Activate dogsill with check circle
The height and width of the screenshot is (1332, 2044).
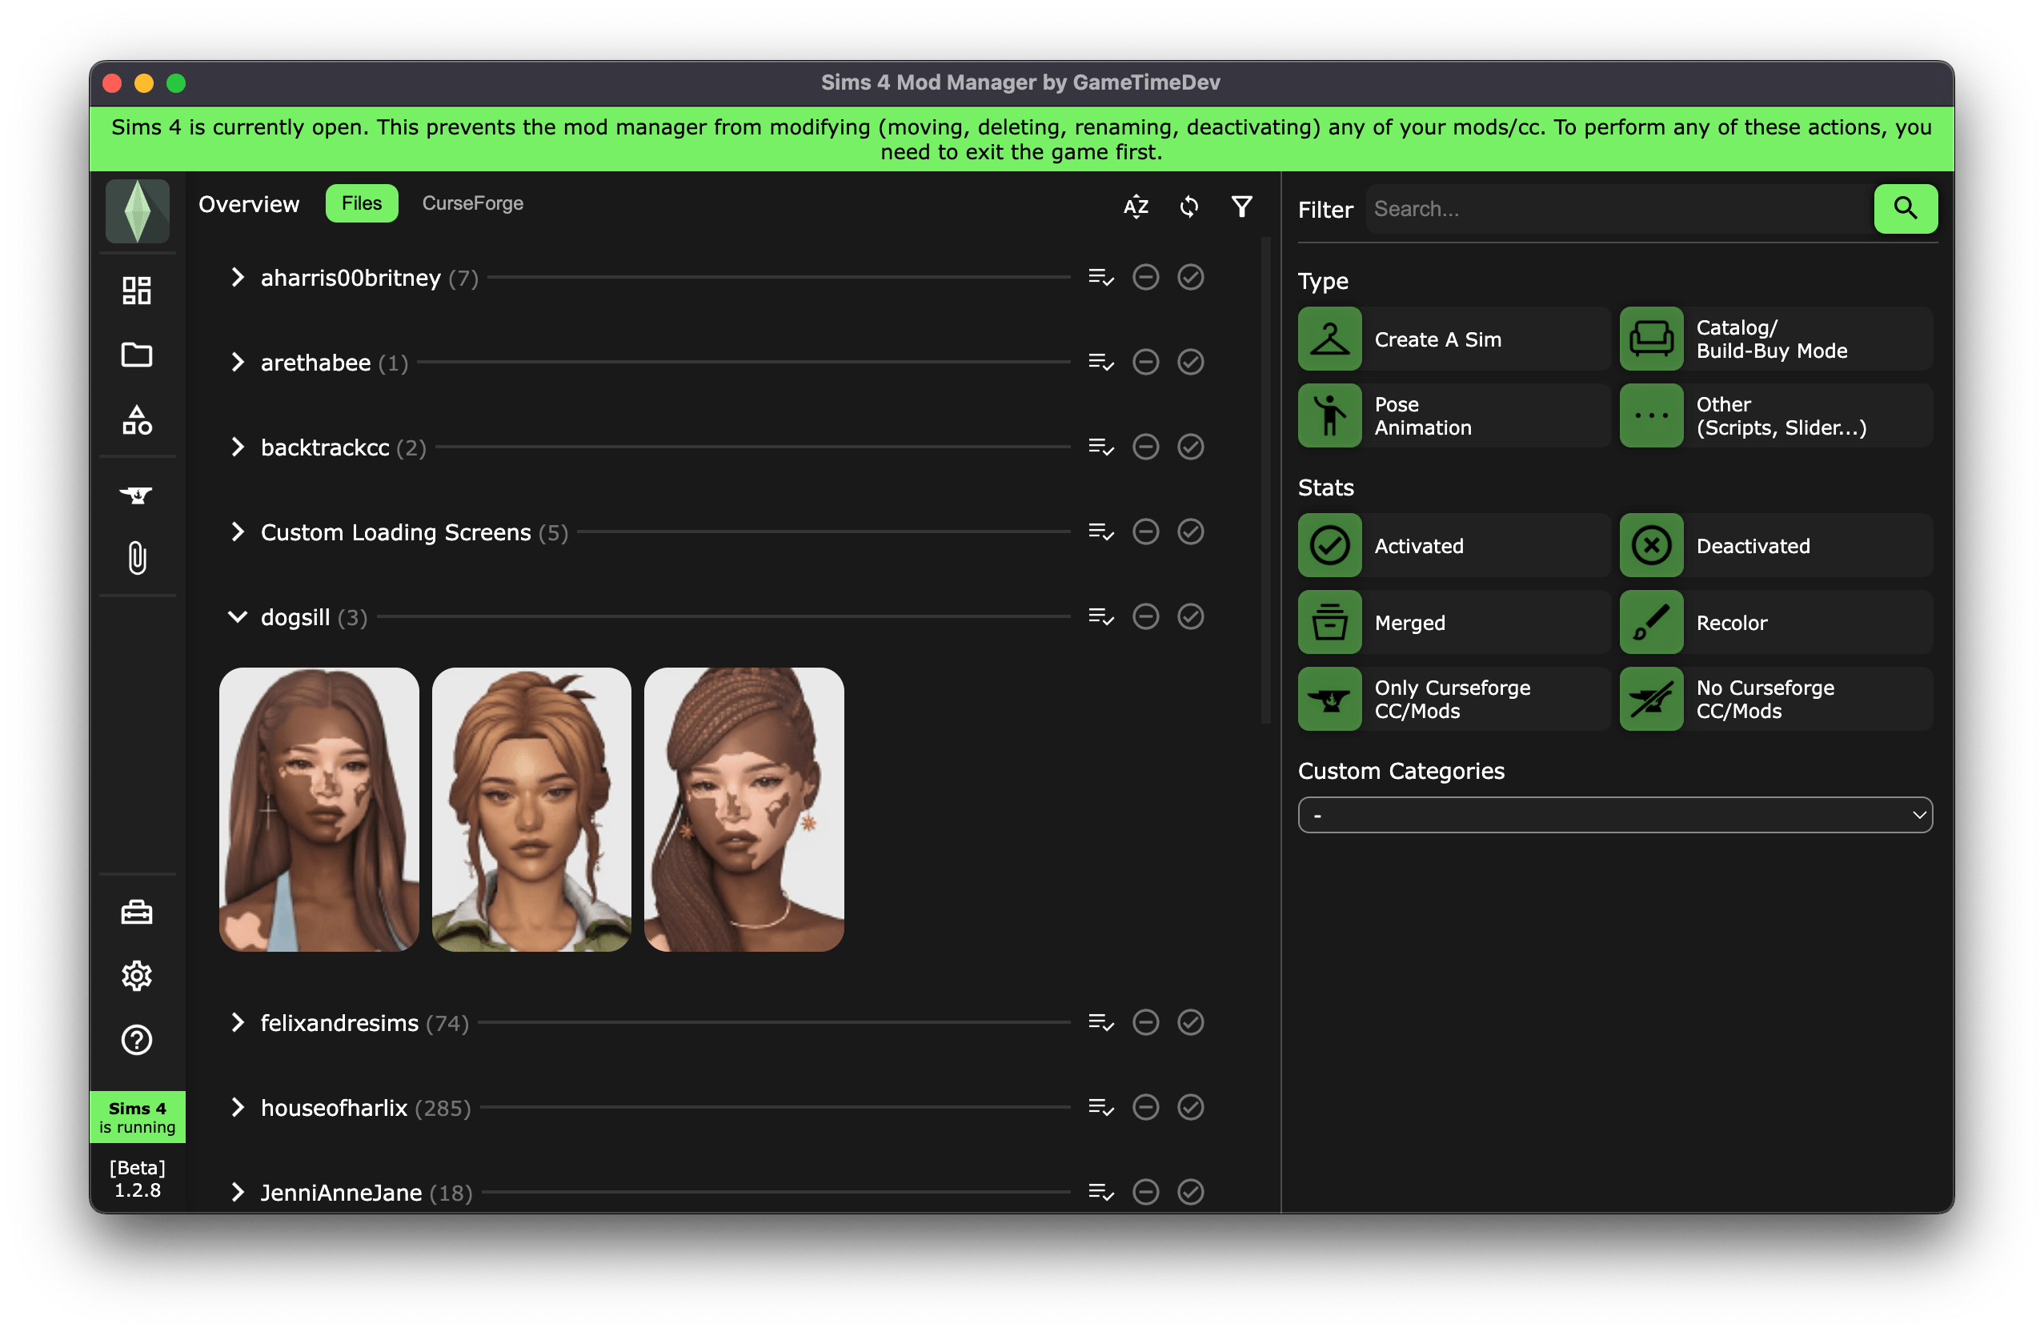(1190, 617)
